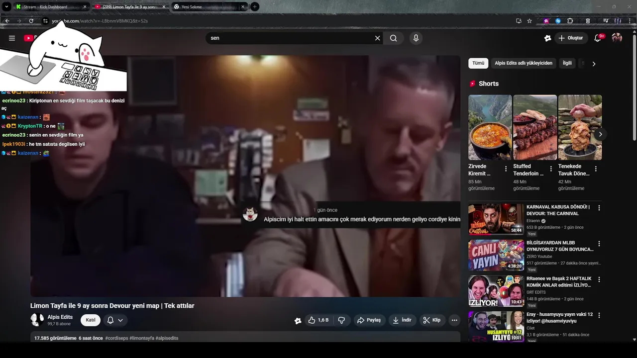Select the Alpis Edits adlı yükleyiciden chip
The height and width of the screenshot is (358, 637).
point(524,63)
